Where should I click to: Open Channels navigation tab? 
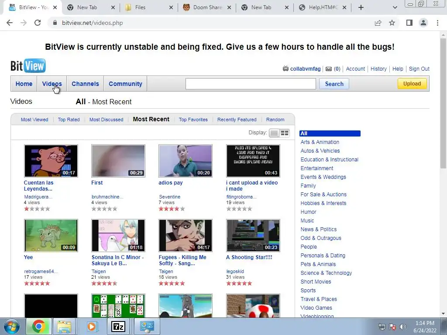point(85,84)
